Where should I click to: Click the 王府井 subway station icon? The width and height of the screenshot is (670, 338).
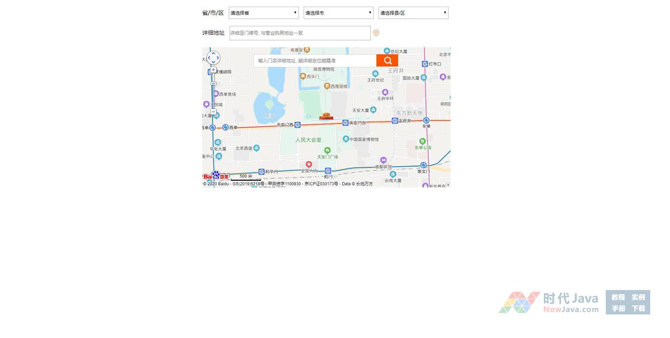tap(395, 121)
